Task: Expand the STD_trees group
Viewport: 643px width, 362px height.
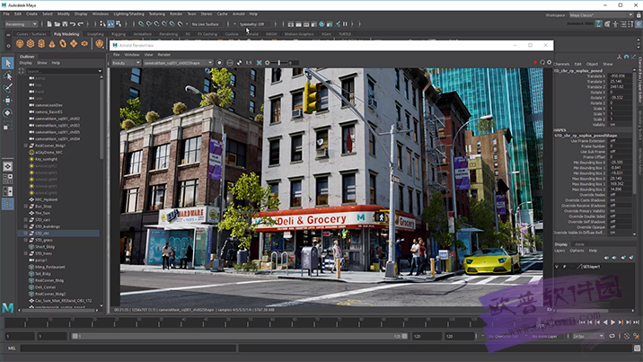Action: [26, 253]
